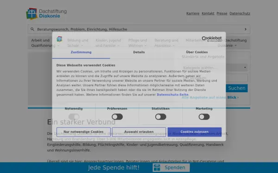Click the search bar arrow icon
Screen dimensions: 278x173
point(246,30)
